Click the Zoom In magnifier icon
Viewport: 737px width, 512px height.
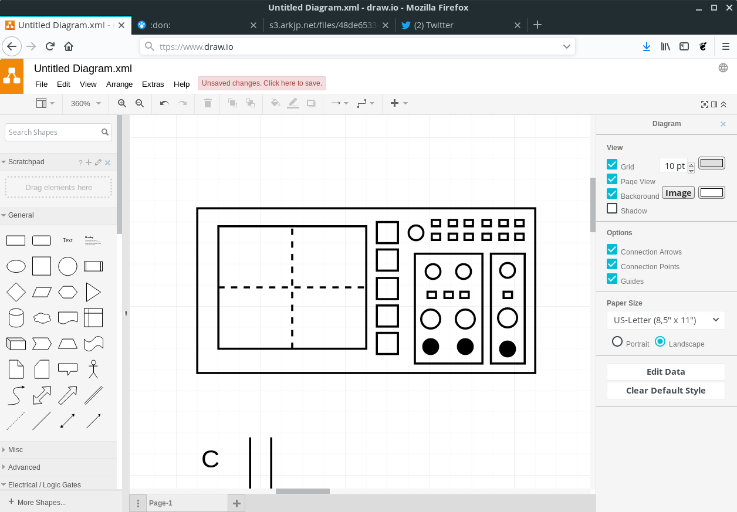click(122, 103)
